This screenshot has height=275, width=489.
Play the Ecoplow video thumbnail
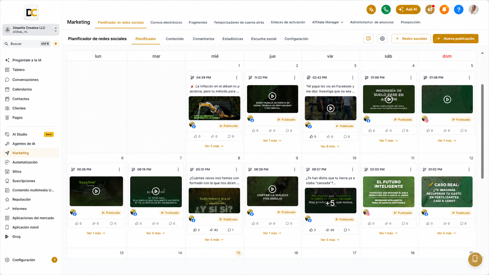96,191
